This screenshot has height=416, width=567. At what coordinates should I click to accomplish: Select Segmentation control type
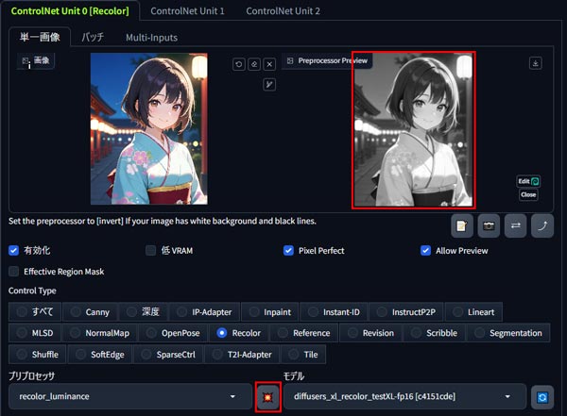508,333
